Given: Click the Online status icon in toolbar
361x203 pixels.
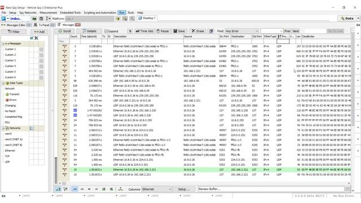Looking at the screenshot, I should (x=4, y=19).
